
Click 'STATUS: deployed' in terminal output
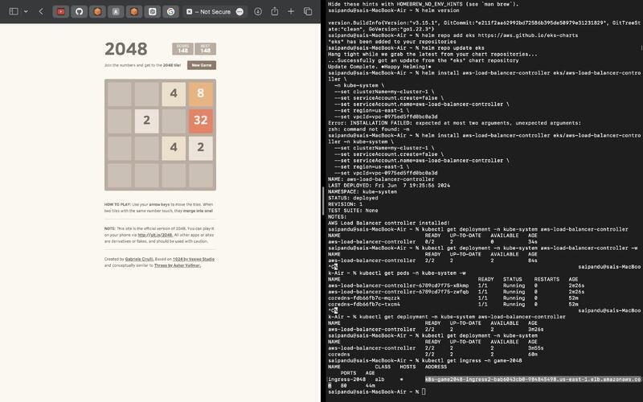pyautogui.click(x=353, y=198)
